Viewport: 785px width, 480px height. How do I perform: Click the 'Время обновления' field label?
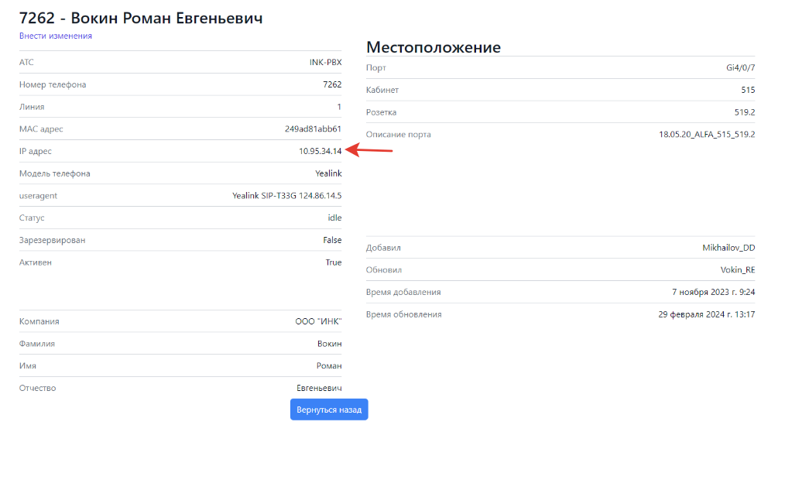403,314
